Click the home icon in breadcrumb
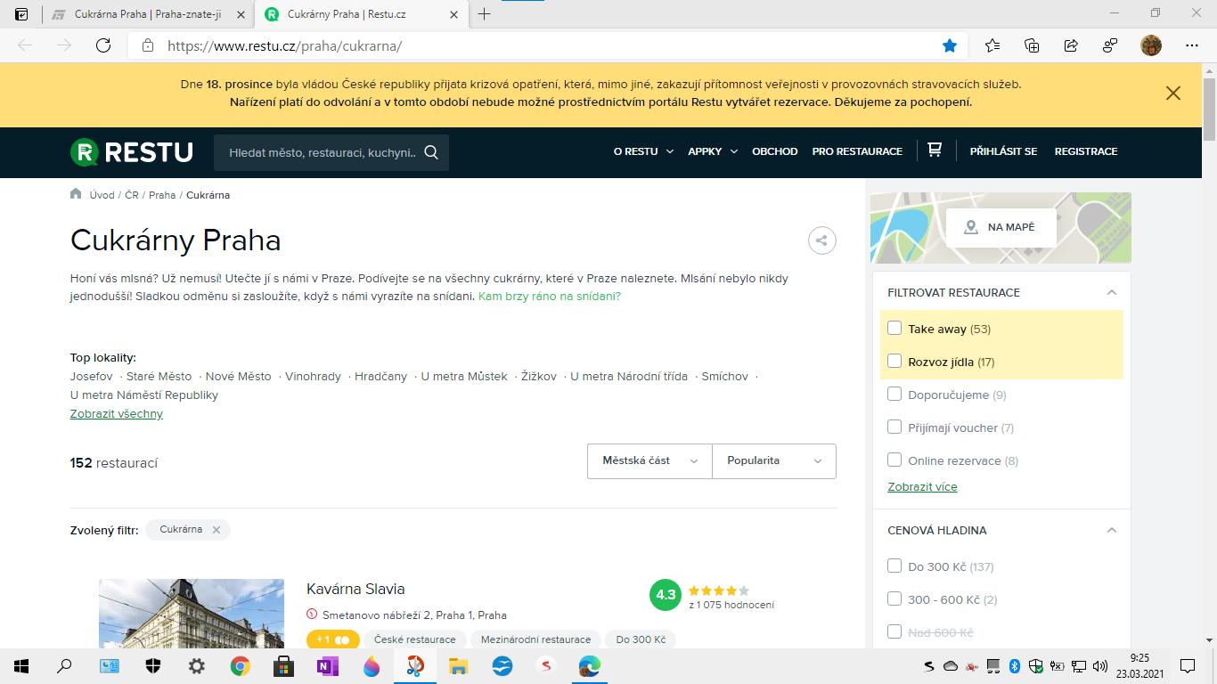The height and width of the screenshot is (684, 1217). click(76, 194)
